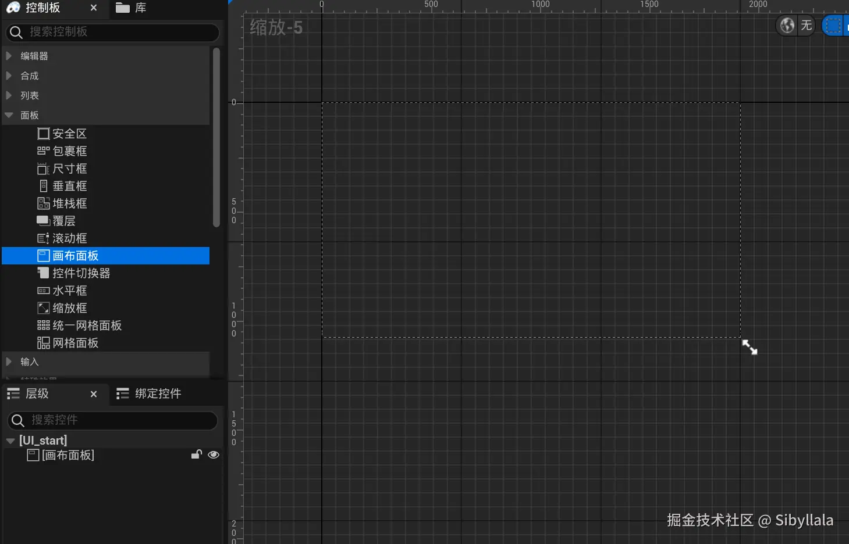849x544 pixels.
Task: Click the canvas resize handle arrows
Action: click(750, 348)
